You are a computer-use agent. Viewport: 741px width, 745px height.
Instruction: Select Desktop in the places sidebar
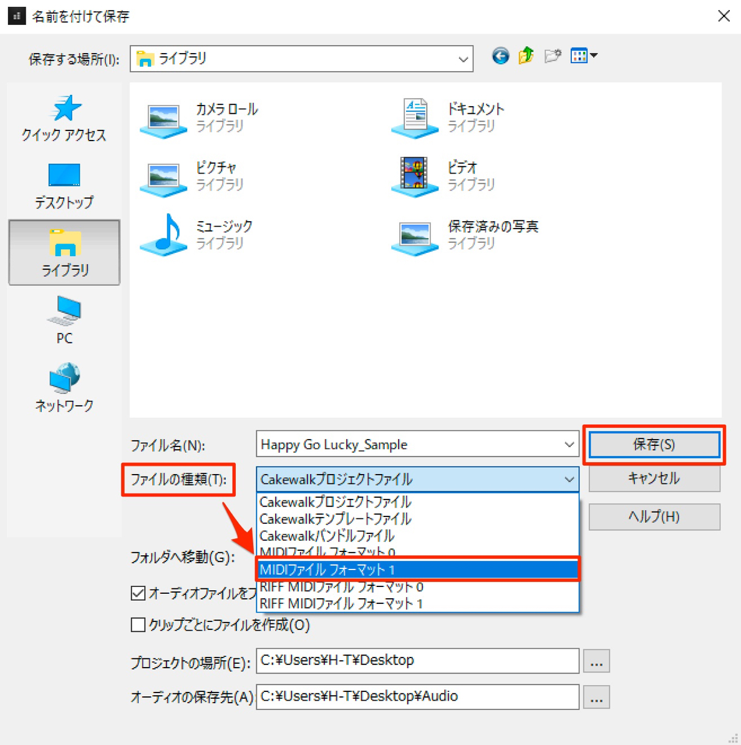(64, 185)
